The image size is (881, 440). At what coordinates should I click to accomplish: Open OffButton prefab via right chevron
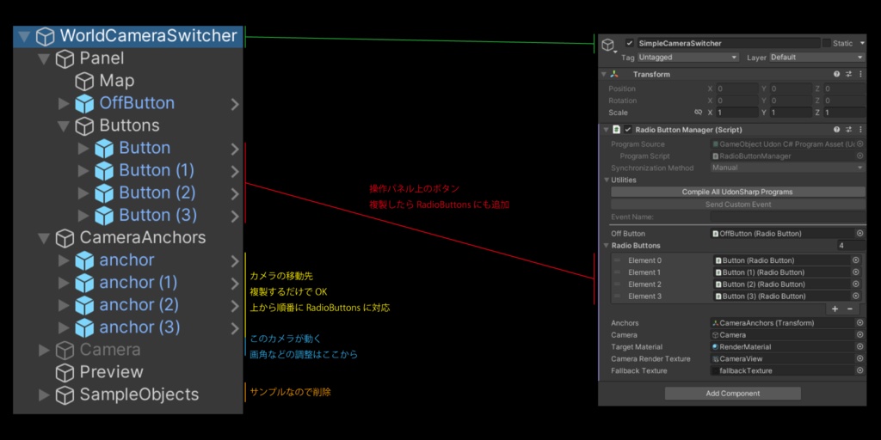[x=235, y=104]
